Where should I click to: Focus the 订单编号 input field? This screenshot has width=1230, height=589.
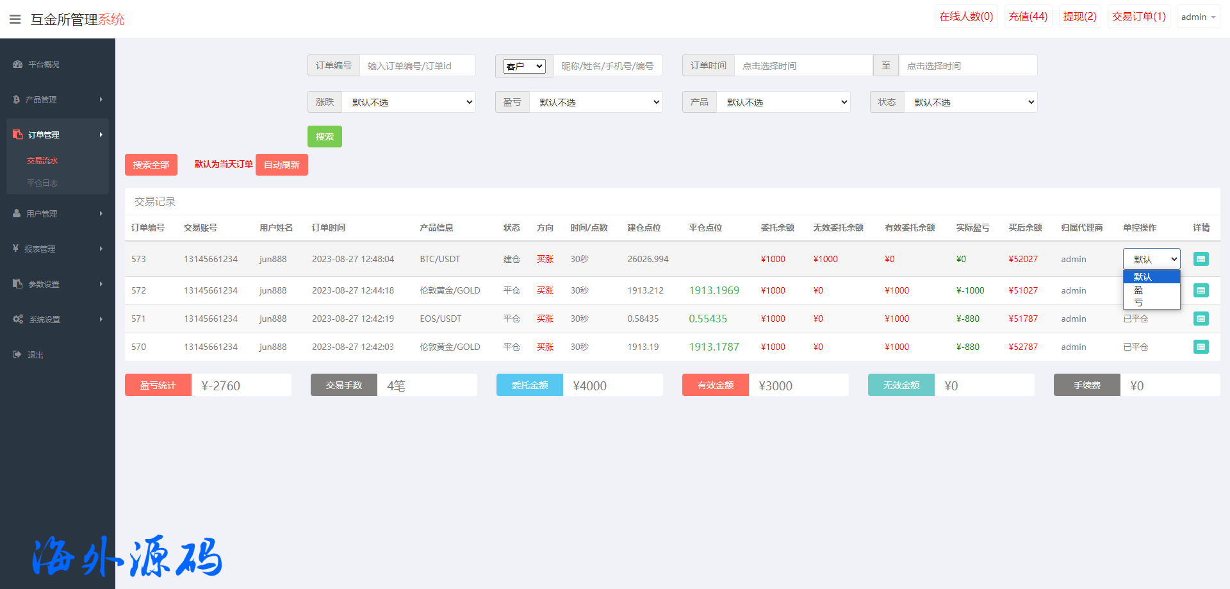click(x=417, y=66)
